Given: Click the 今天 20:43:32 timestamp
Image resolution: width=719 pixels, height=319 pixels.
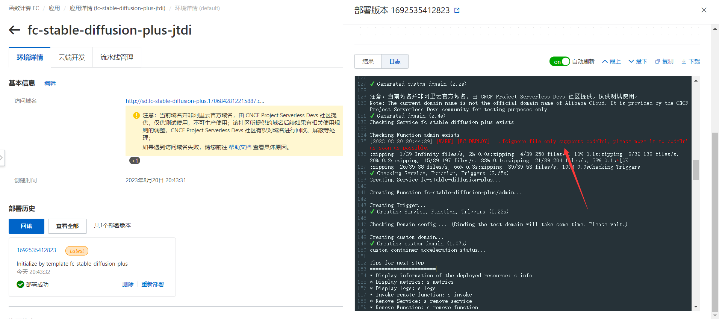Looking at the screenshot, I should [33, 272].
